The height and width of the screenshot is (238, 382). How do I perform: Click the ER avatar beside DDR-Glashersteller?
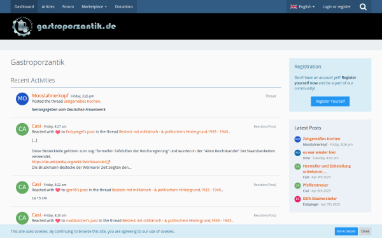pyautogui.click(x=297, y=199)
